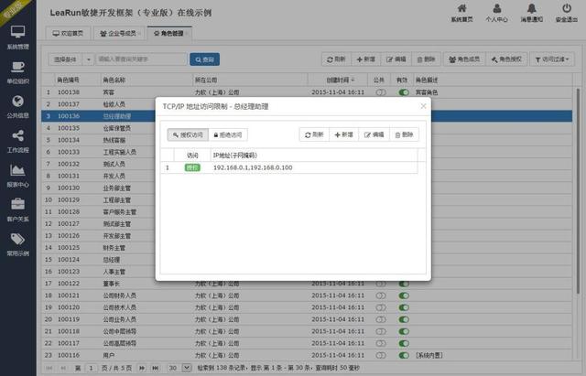Select 拒绝访问 tab in dialog
Screen dimensions: 586x376
point(228,135)
